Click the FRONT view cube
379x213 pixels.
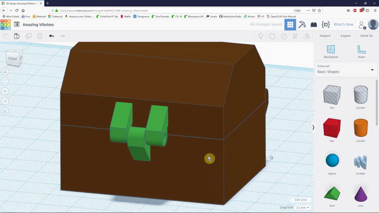13,59
